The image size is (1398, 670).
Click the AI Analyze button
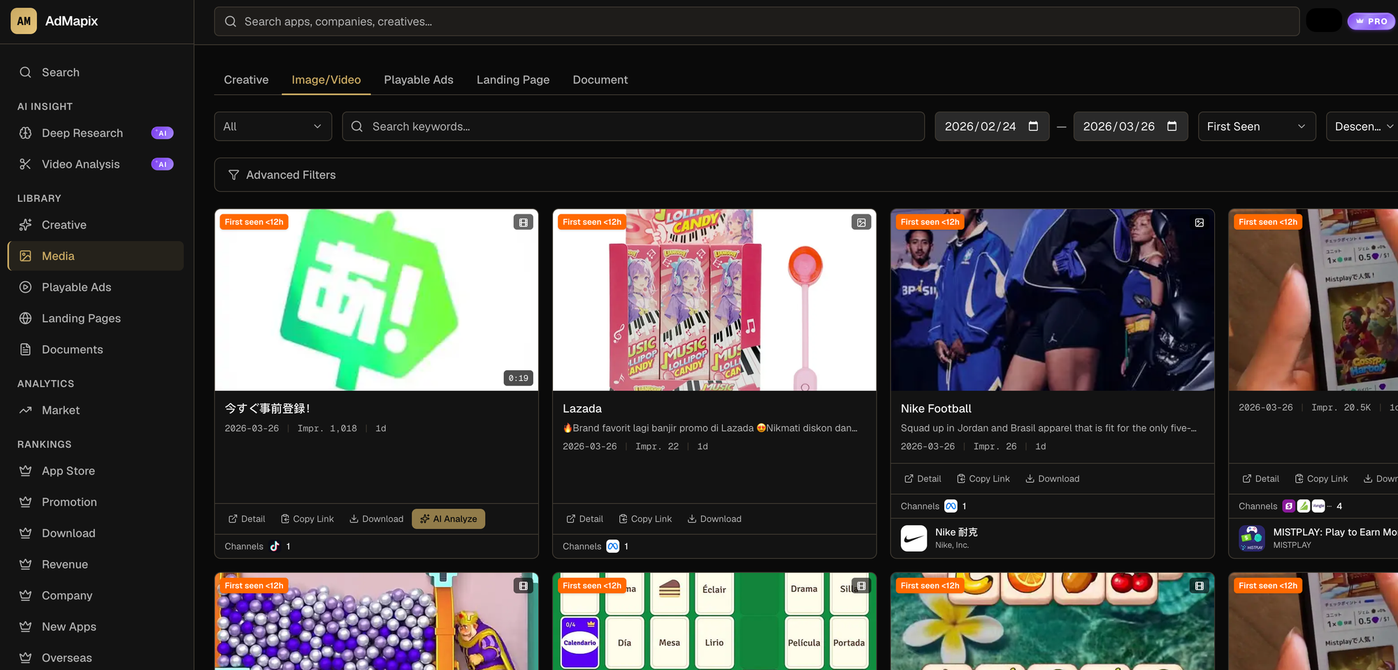(x=448, y=518)
